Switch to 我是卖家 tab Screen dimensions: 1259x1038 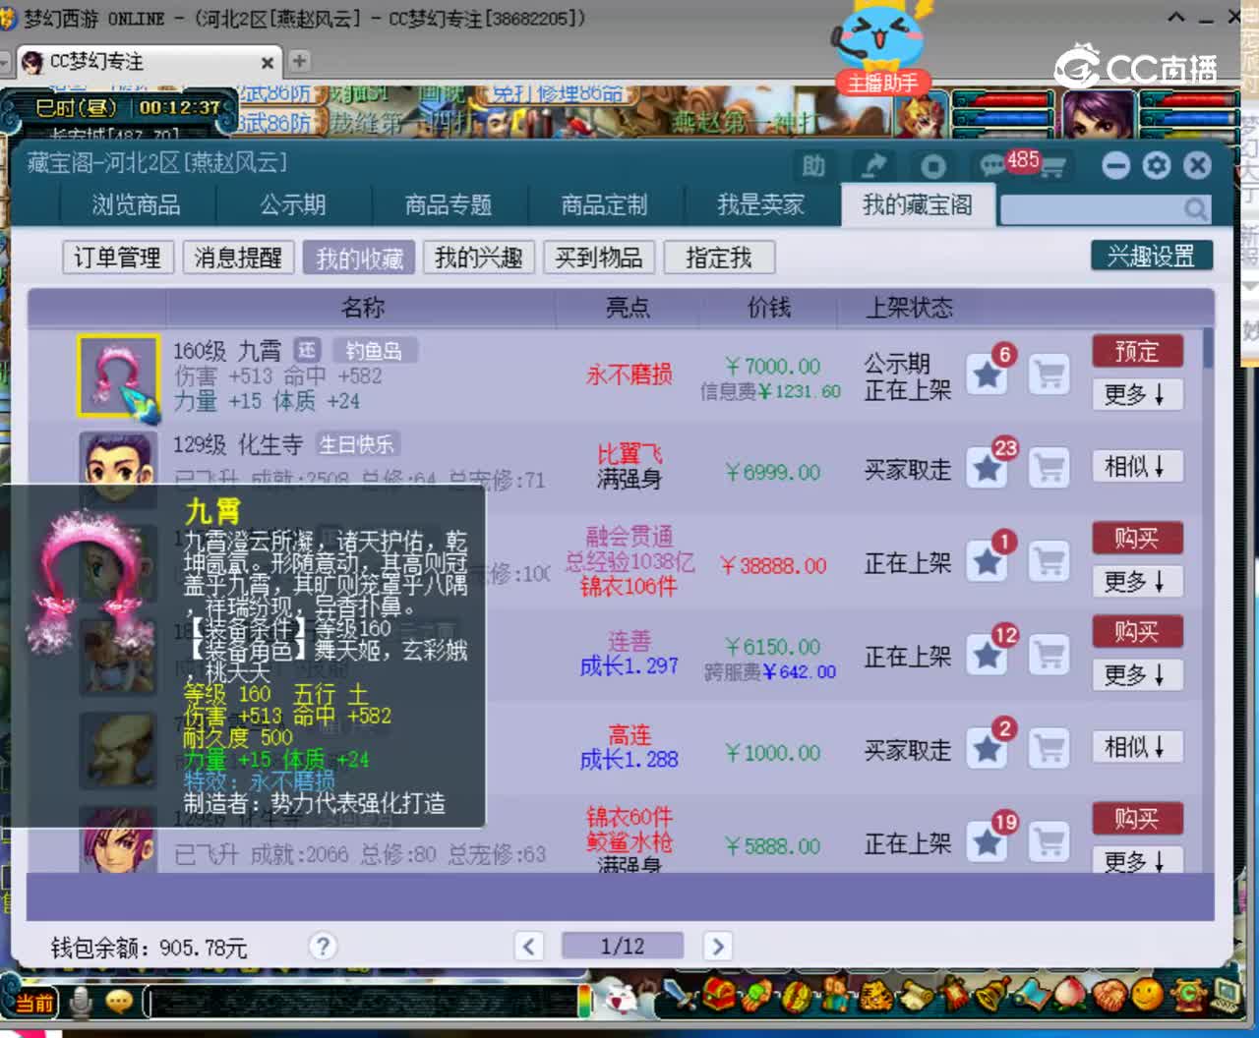point(760,204)
